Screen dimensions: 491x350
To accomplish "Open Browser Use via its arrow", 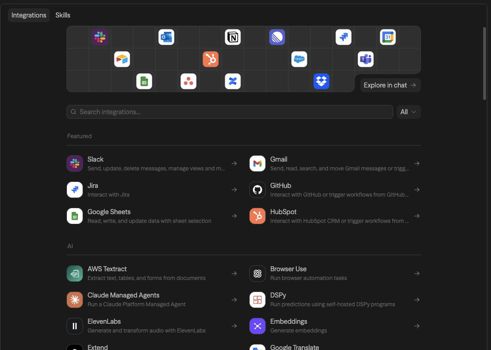I will tap(417, 274).
